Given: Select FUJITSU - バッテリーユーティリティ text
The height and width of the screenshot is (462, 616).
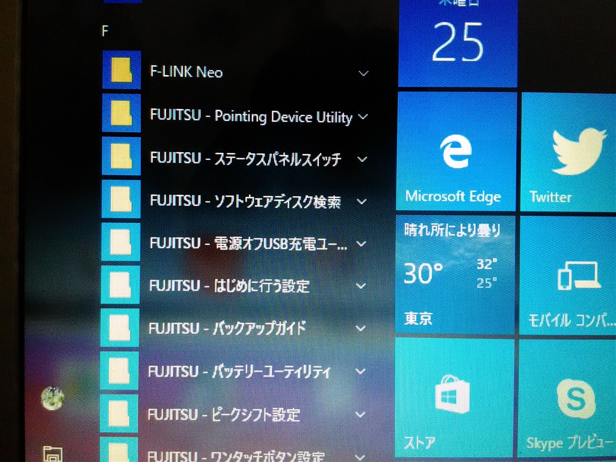Looking at the screenshot, I should (239, 371).
